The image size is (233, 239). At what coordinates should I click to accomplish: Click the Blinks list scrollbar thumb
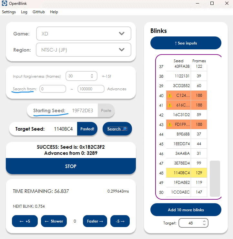pyautogui.click(x=215, y=178)
